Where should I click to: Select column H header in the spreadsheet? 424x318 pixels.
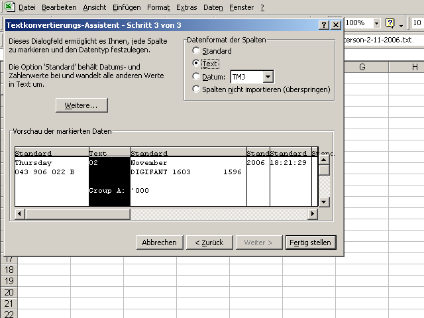click(406, 67)
